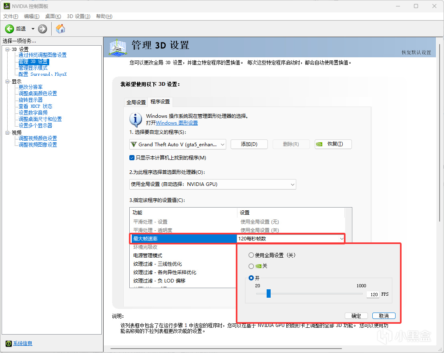Screen dimensions: 444x353
Task: Select 调整视频图像设置 in the tree
Action: (38, 145)
